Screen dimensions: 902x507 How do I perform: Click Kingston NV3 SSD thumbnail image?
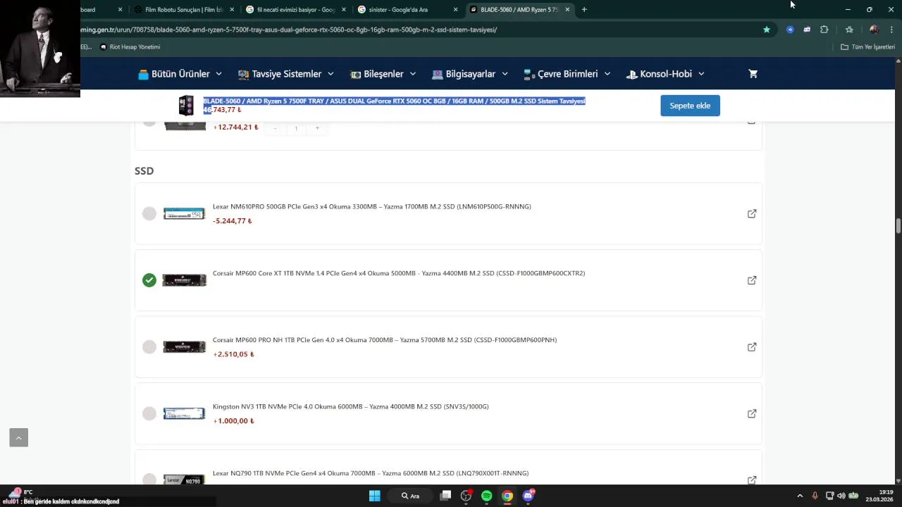click(184, 413)
